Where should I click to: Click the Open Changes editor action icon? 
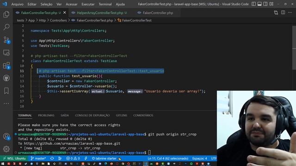276,13
